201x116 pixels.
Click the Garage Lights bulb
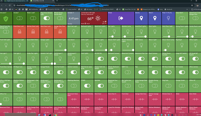47,45
